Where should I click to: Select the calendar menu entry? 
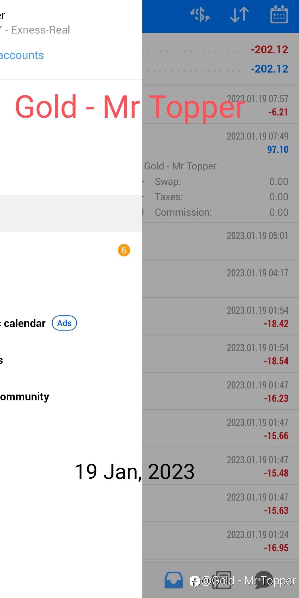24,323
